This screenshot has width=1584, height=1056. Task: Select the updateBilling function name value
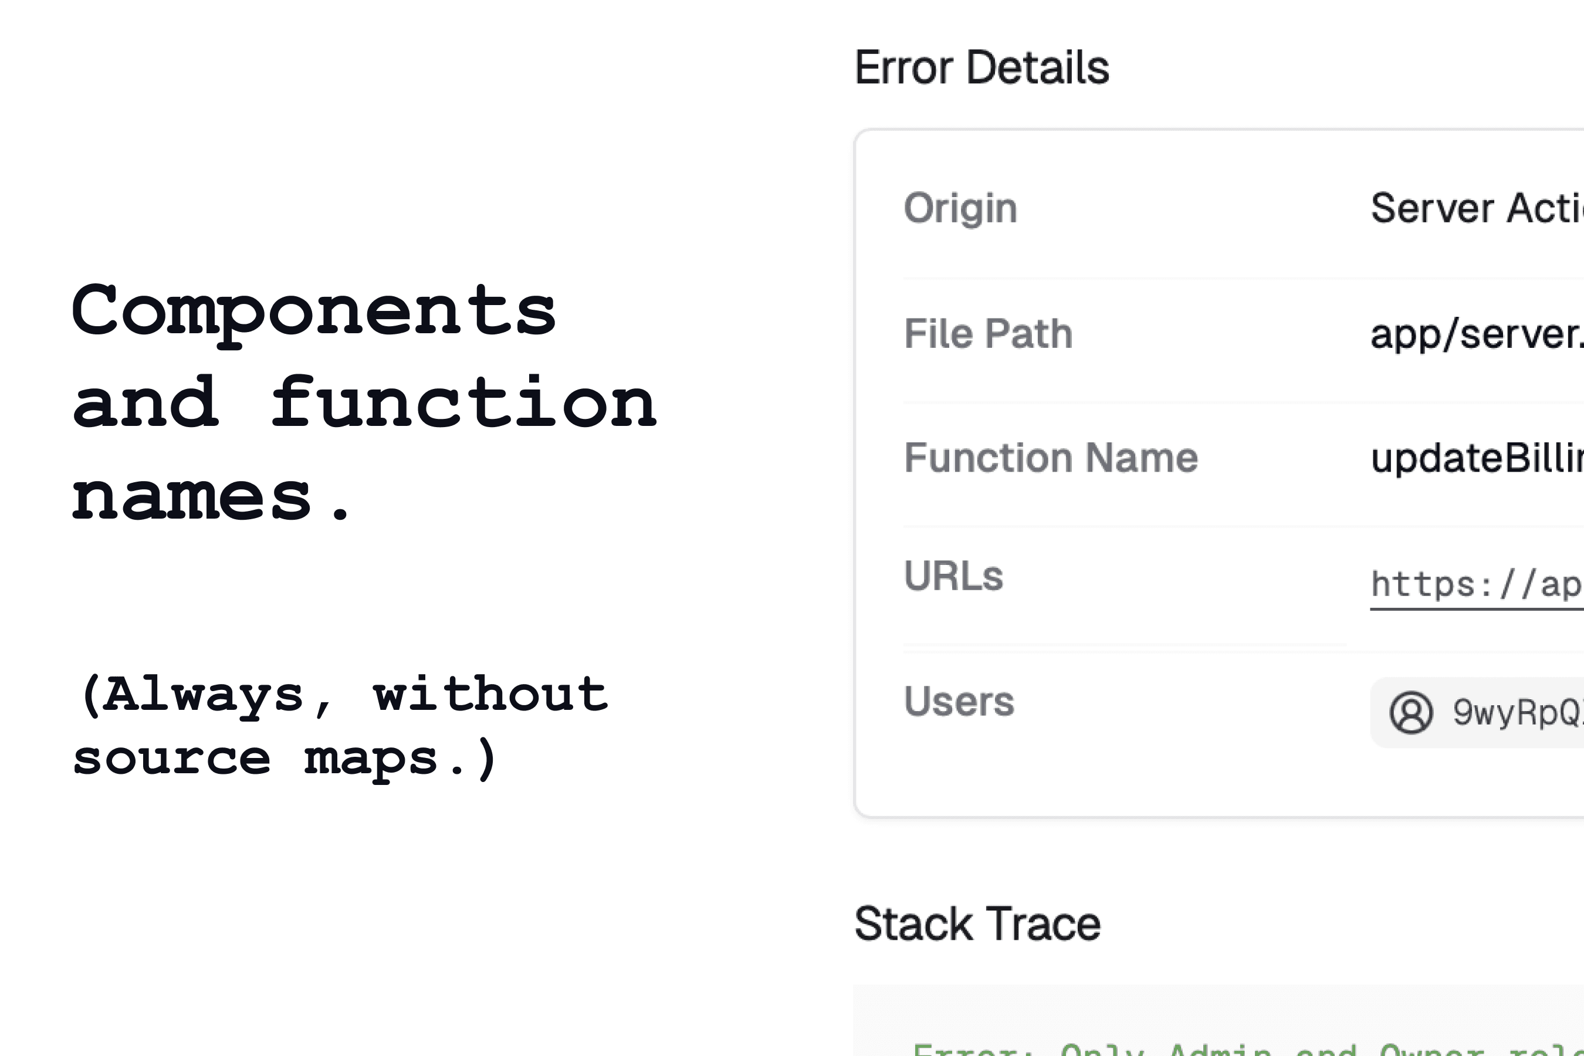click(x=1476, y=458)
